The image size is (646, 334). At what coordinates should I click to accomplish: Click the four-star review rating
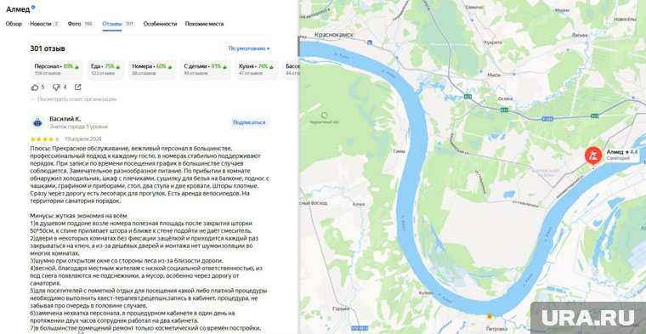pyautogui.click(x=45, y=139)
